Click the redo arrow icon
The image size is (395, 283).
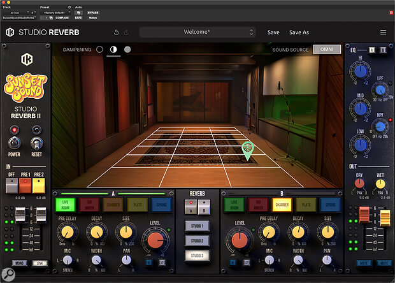[126, 33]
